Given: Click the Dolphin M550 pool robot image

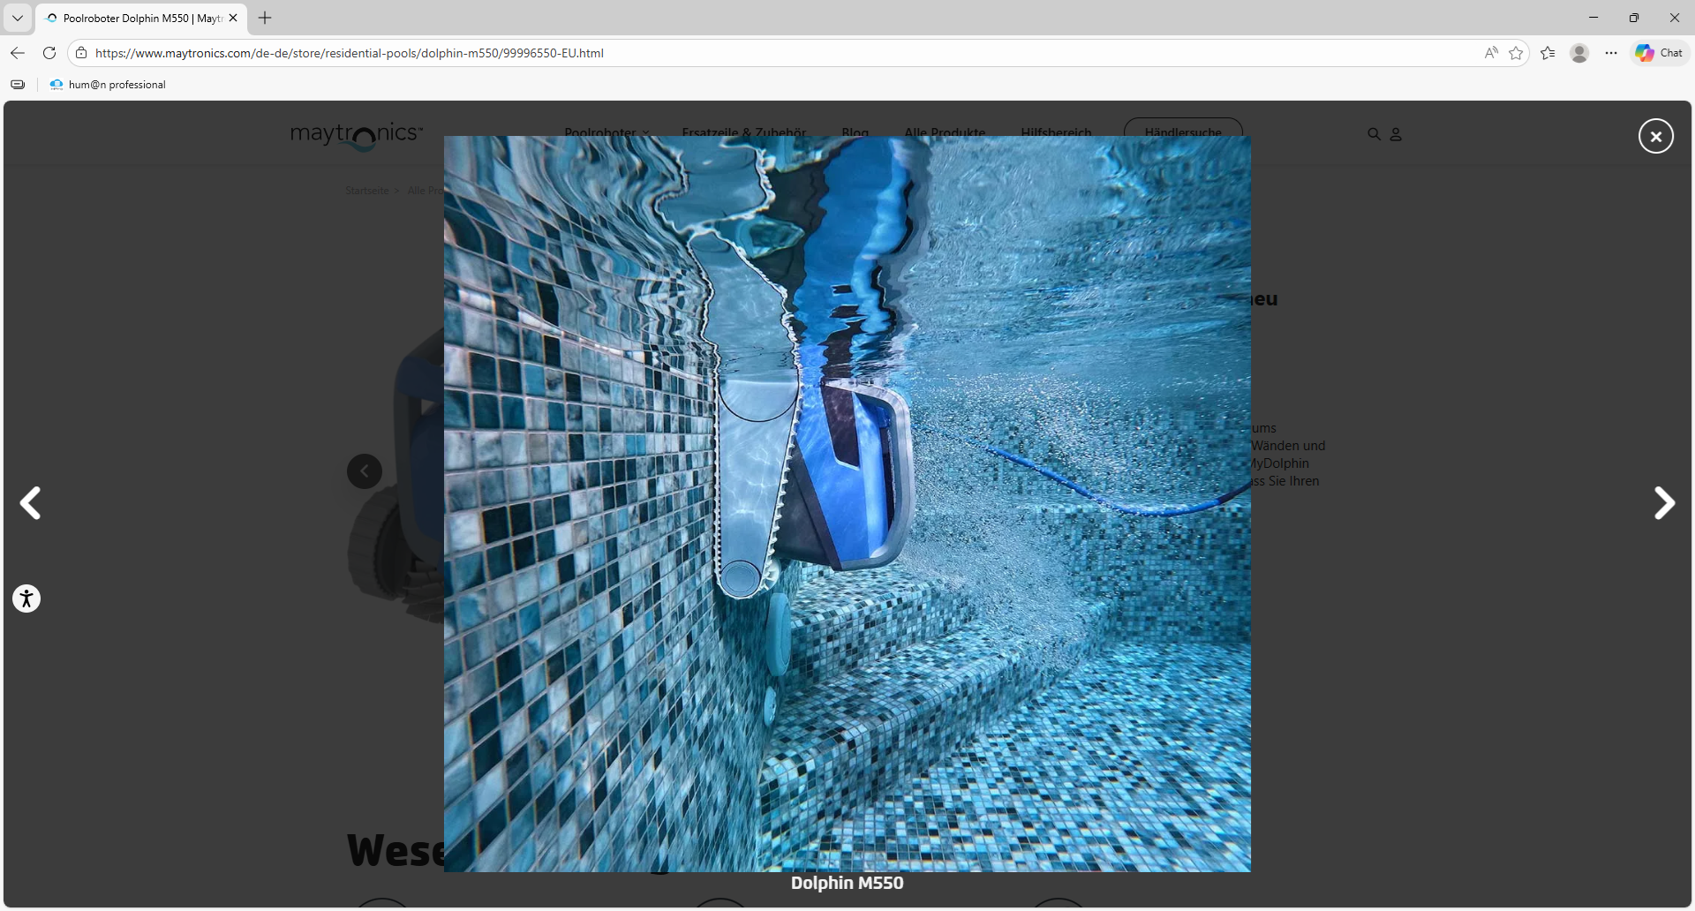Looking at the screenshot, I should tap(847, 503).
